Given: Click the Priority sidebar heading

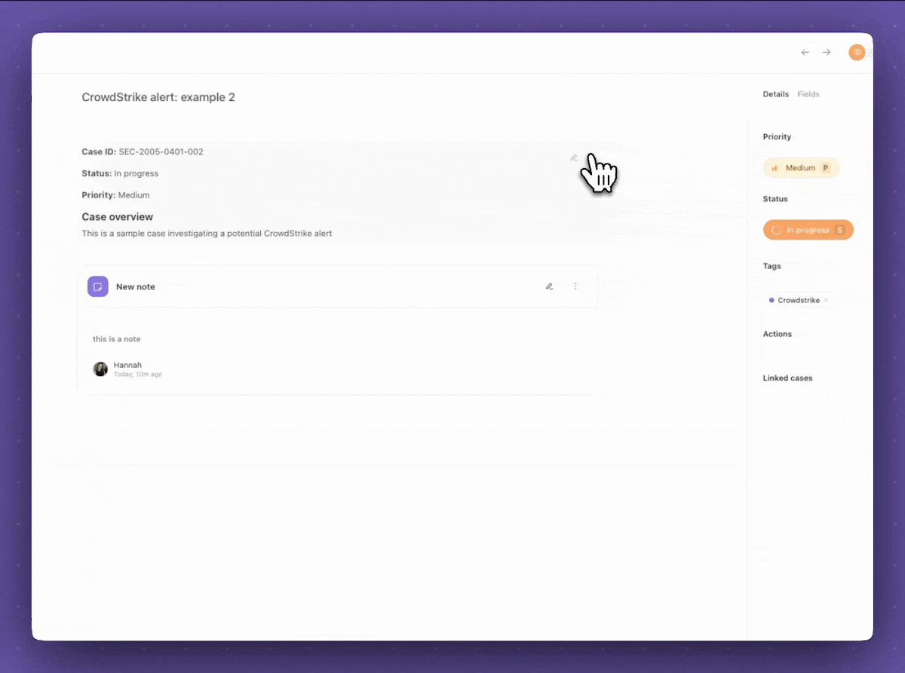Looking at the screenshot, I should [777, 137].
